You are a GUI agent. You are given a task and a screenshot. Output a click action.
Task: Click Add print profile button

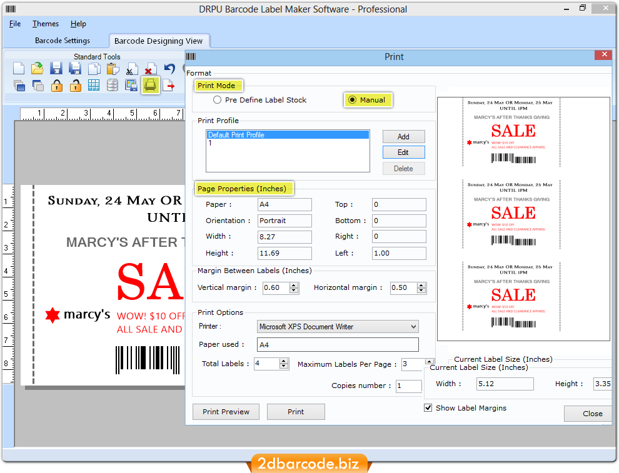coord(403,136)
